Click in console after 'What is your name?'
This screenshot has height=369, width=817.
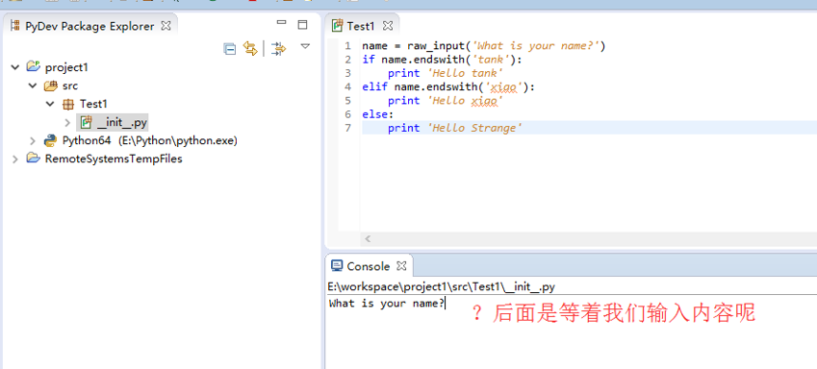click(x=447, y=304)
